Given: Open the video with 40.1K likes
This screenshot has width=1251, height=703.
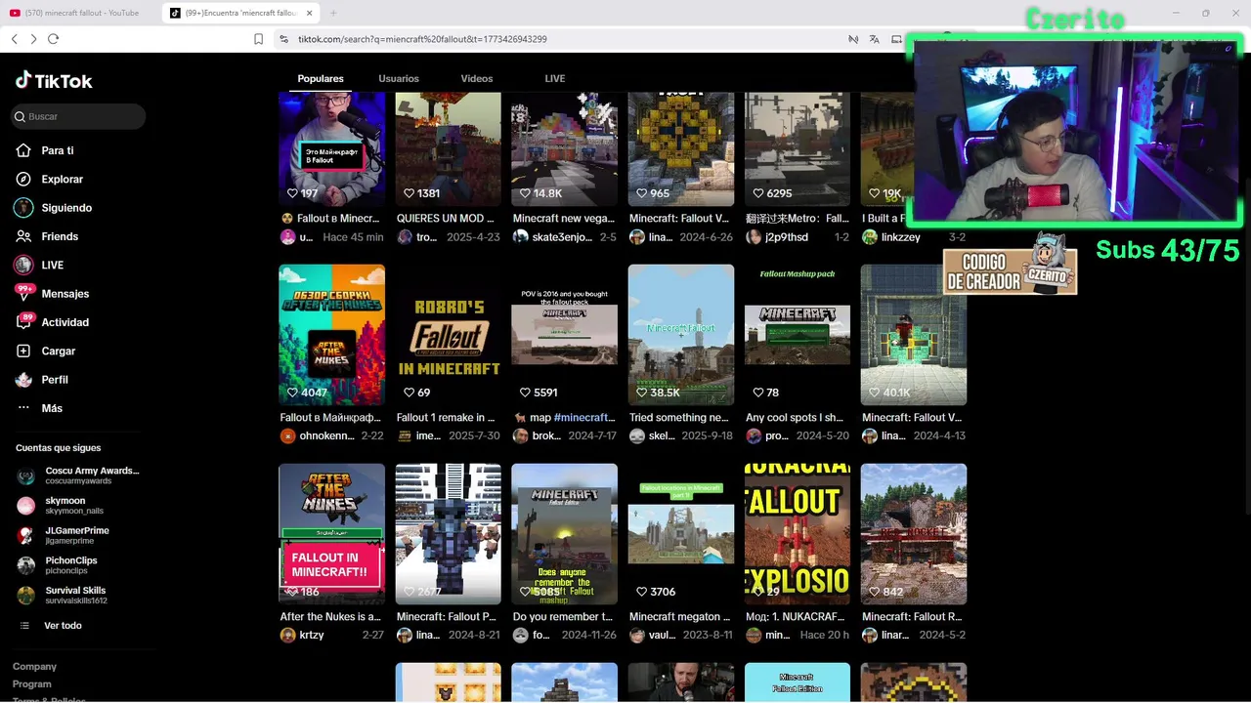Looking at the screenshot, I should tap(914, 335).
